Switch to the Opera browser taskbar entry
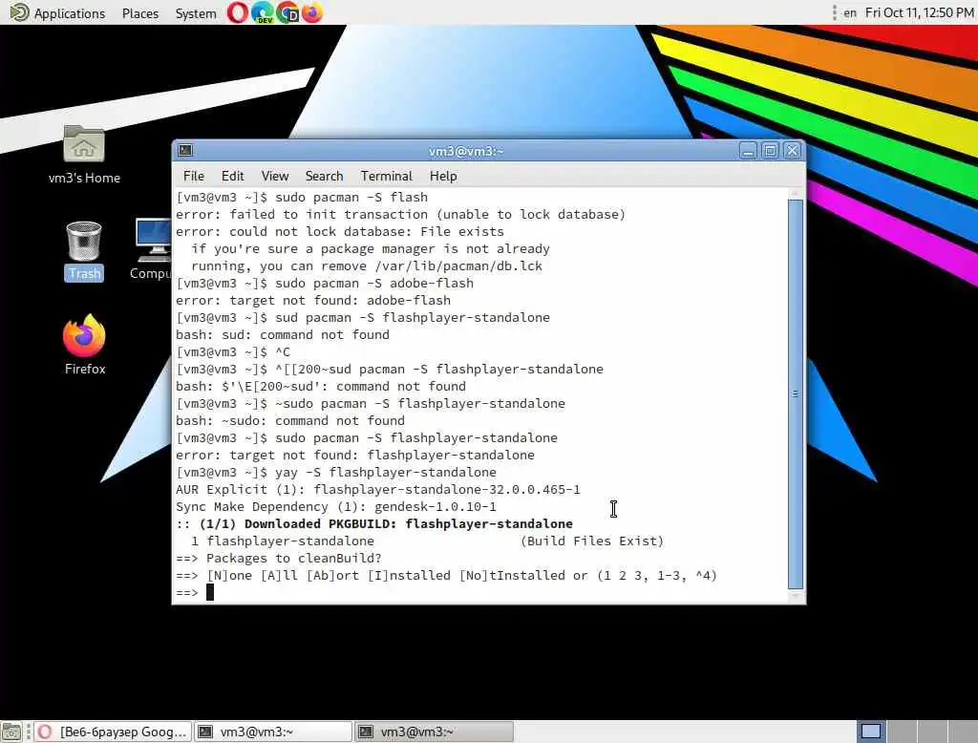 pyautogui.click(x=113, y=732)
